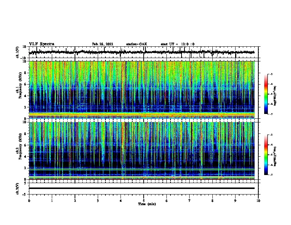The height and width of the screenshot is (225, 291).
Task: Click the "6" kHz tick on ch.1 frequency axis
Action: (25, 84)
